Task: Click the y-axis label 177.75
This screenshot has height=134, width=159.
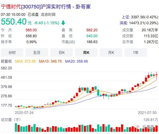Action: coord(6,106)
